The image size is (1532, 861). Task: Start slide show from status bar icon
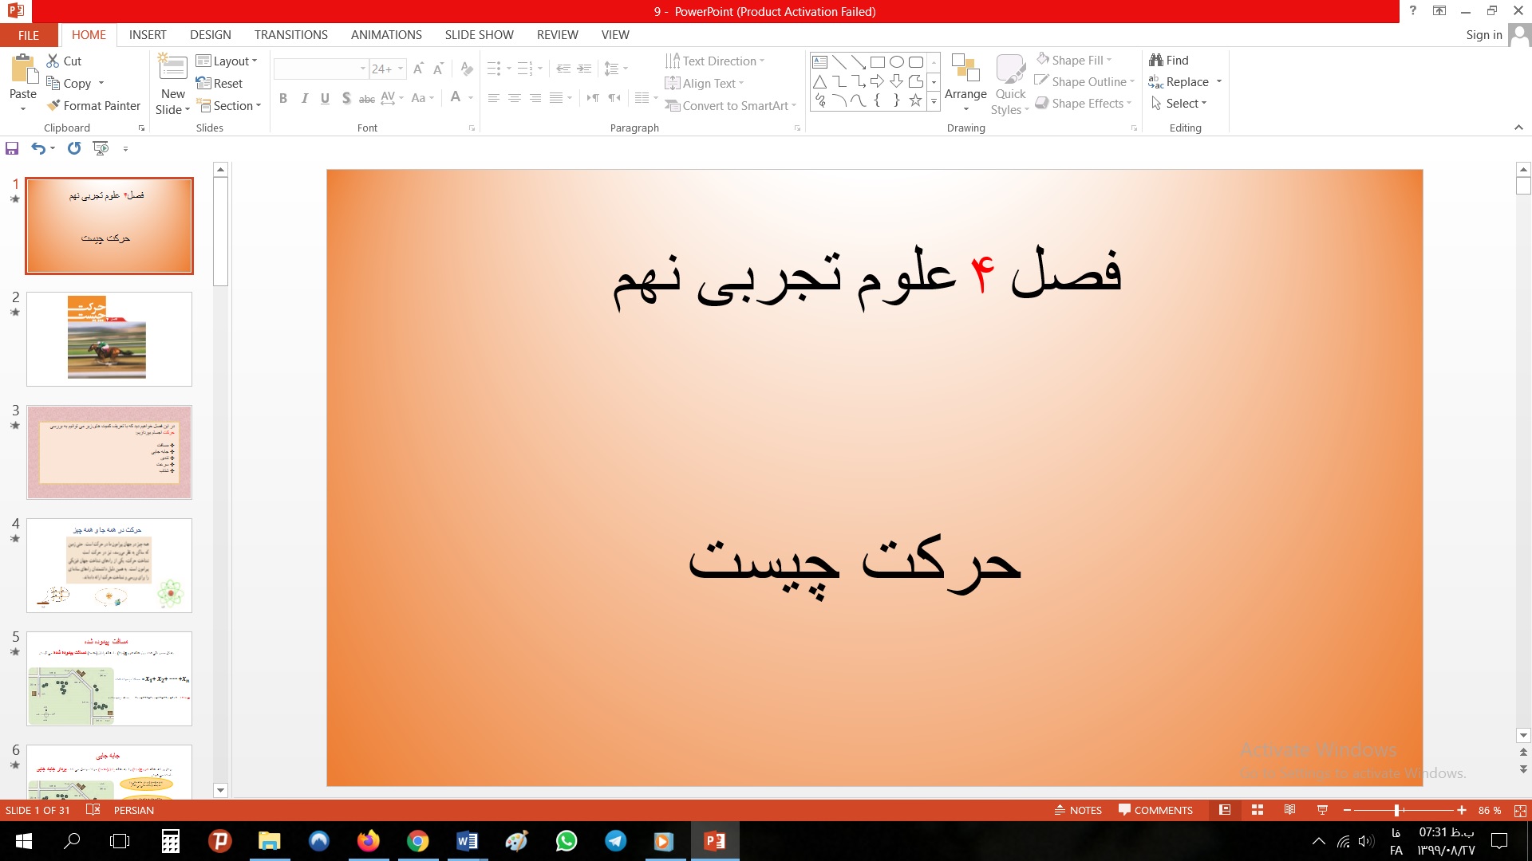(x=1322, y=810)
